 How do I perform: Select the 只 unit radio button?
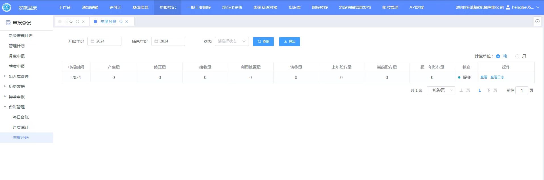click(517, 56)
